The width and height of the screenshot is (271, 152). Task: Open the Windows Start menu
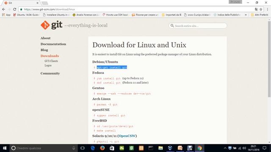click(5, 148)
